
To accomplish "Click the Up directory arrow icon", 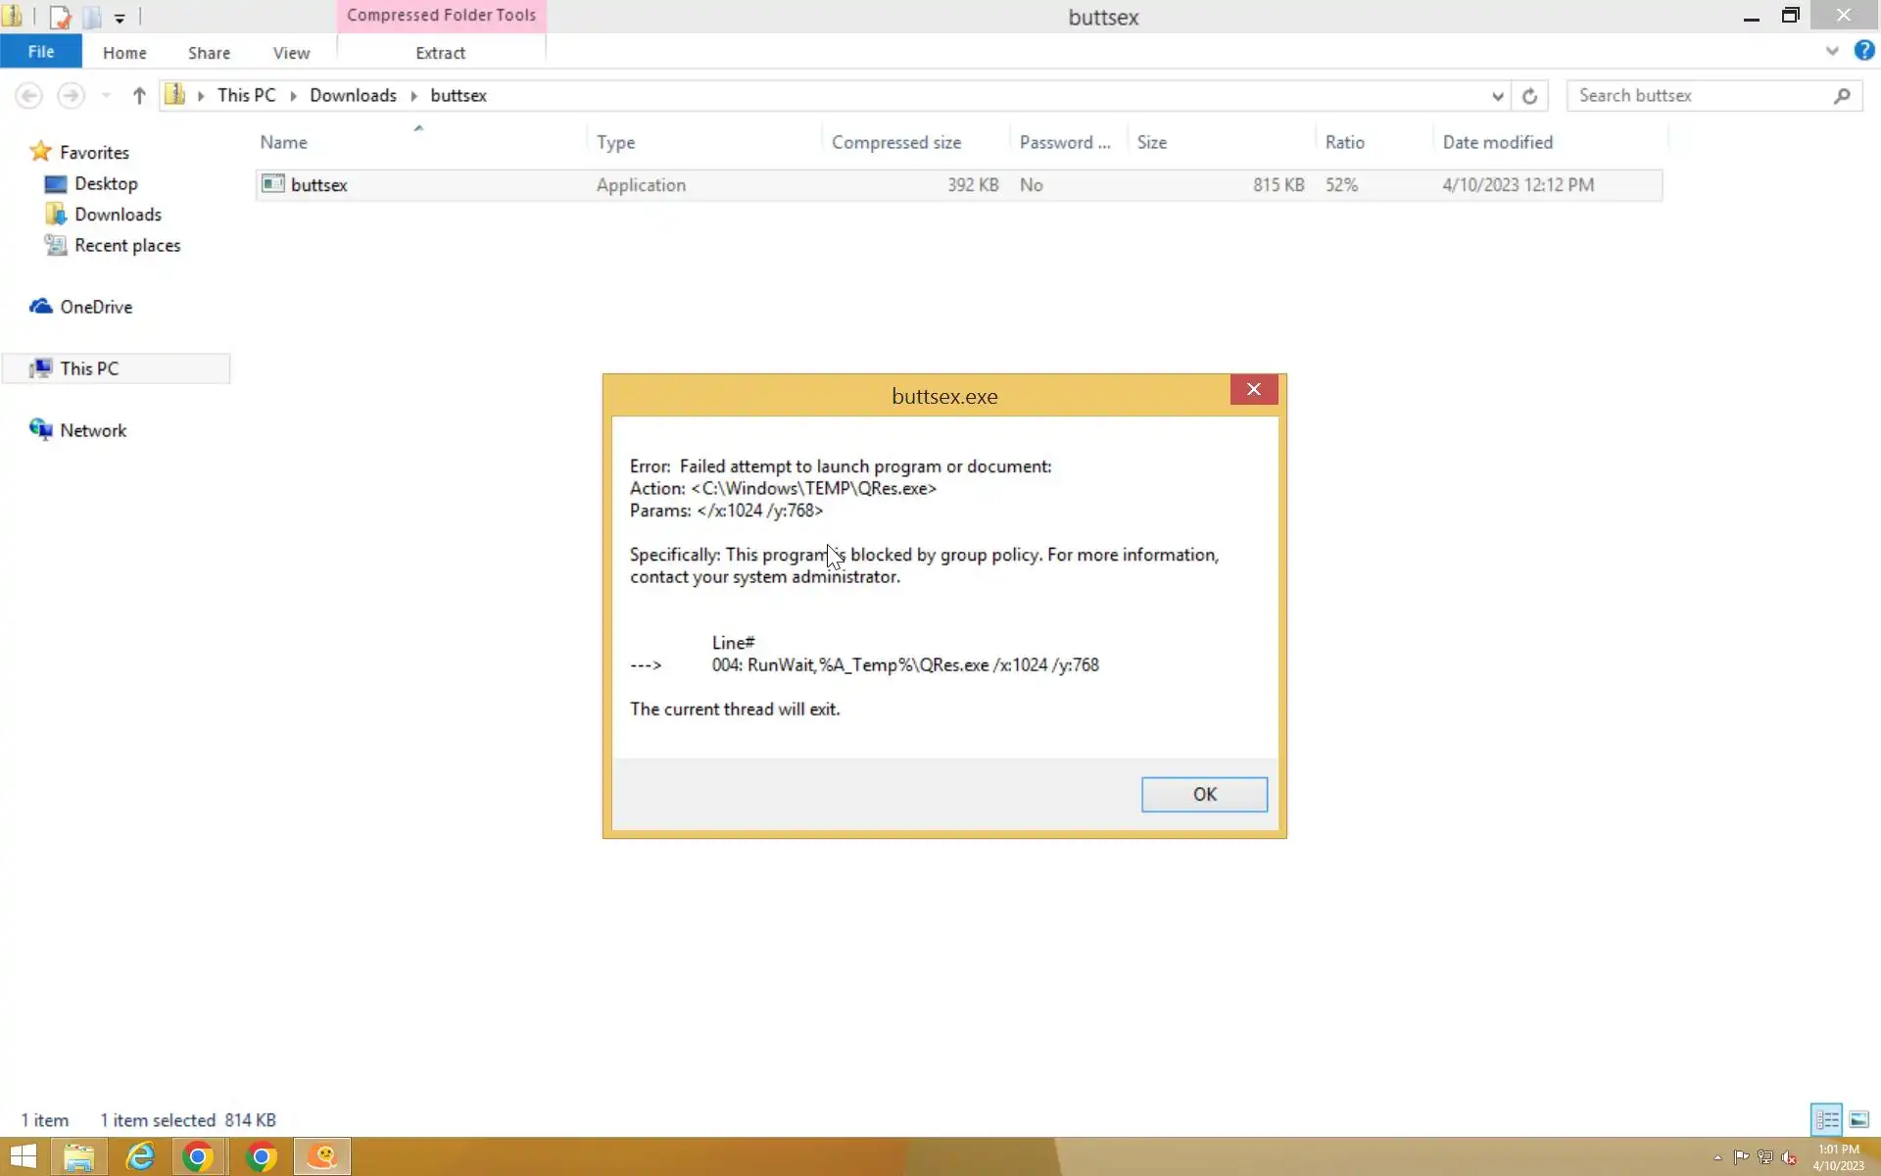I will click(x=139, y=95).
